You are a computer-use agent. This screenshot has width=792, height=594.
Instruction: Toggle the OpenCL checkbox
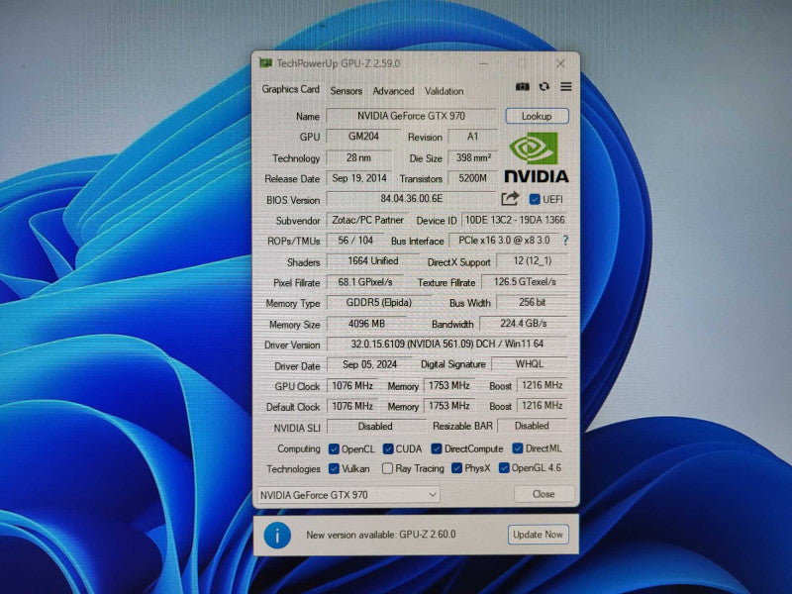pos(334,448)
